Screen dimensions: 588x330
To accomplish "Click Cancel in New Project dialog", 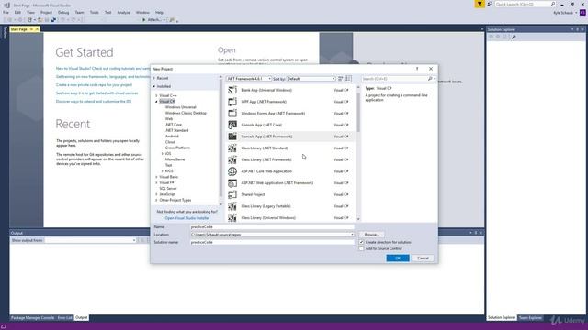I will pyautogui.click(x=423, y=258).
